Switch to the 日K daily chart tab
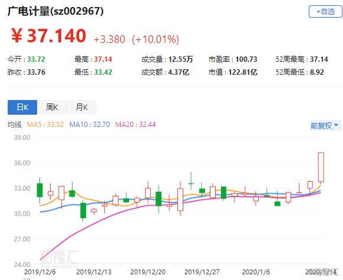This screenshot has height=280, width=343. [22, 107]
